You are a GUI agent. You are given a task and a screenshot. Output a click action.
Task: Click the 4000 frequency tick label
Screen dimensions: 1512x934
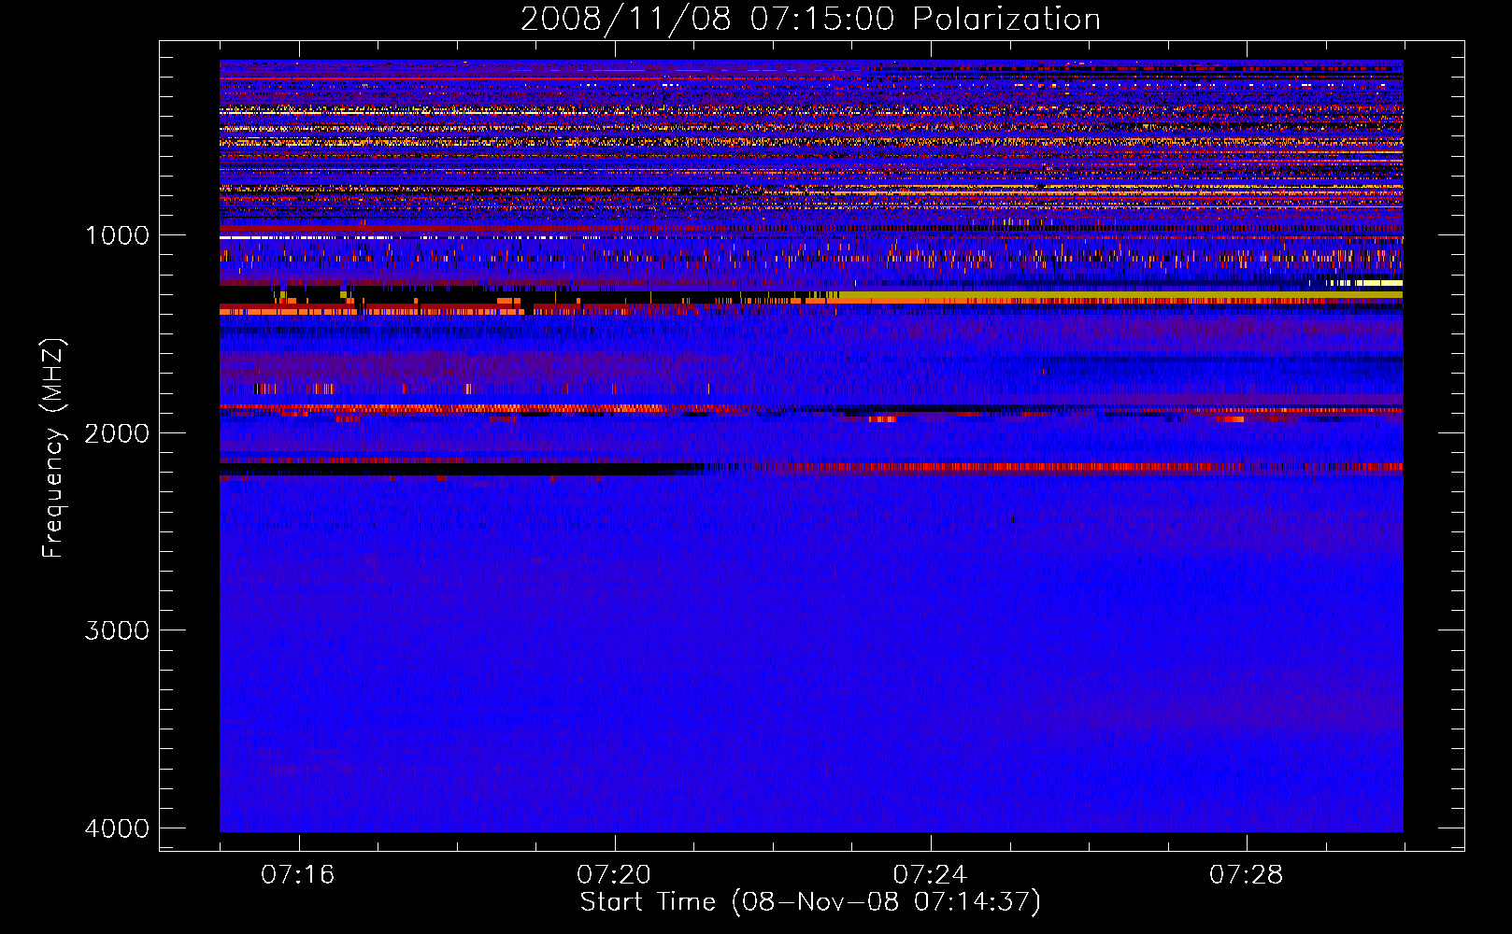pyautogui.click(x=117, y=828)
